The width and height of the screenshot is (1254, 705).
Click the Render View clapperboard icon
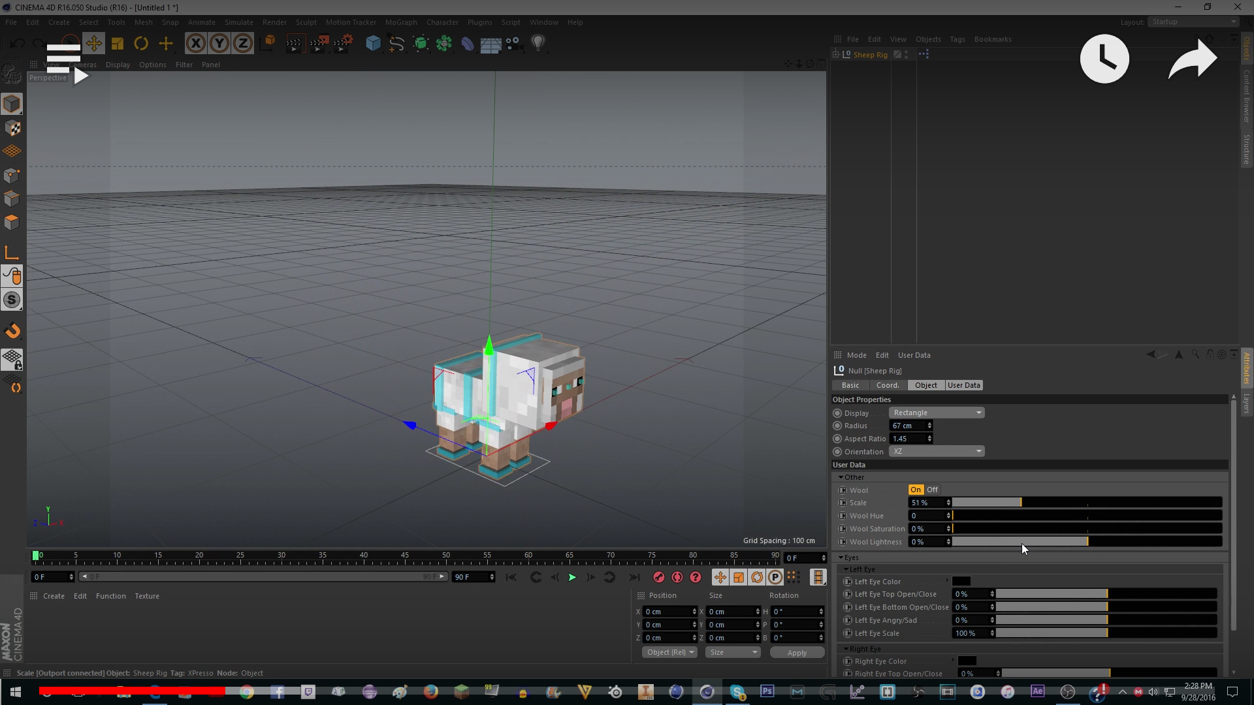[295, 44]
